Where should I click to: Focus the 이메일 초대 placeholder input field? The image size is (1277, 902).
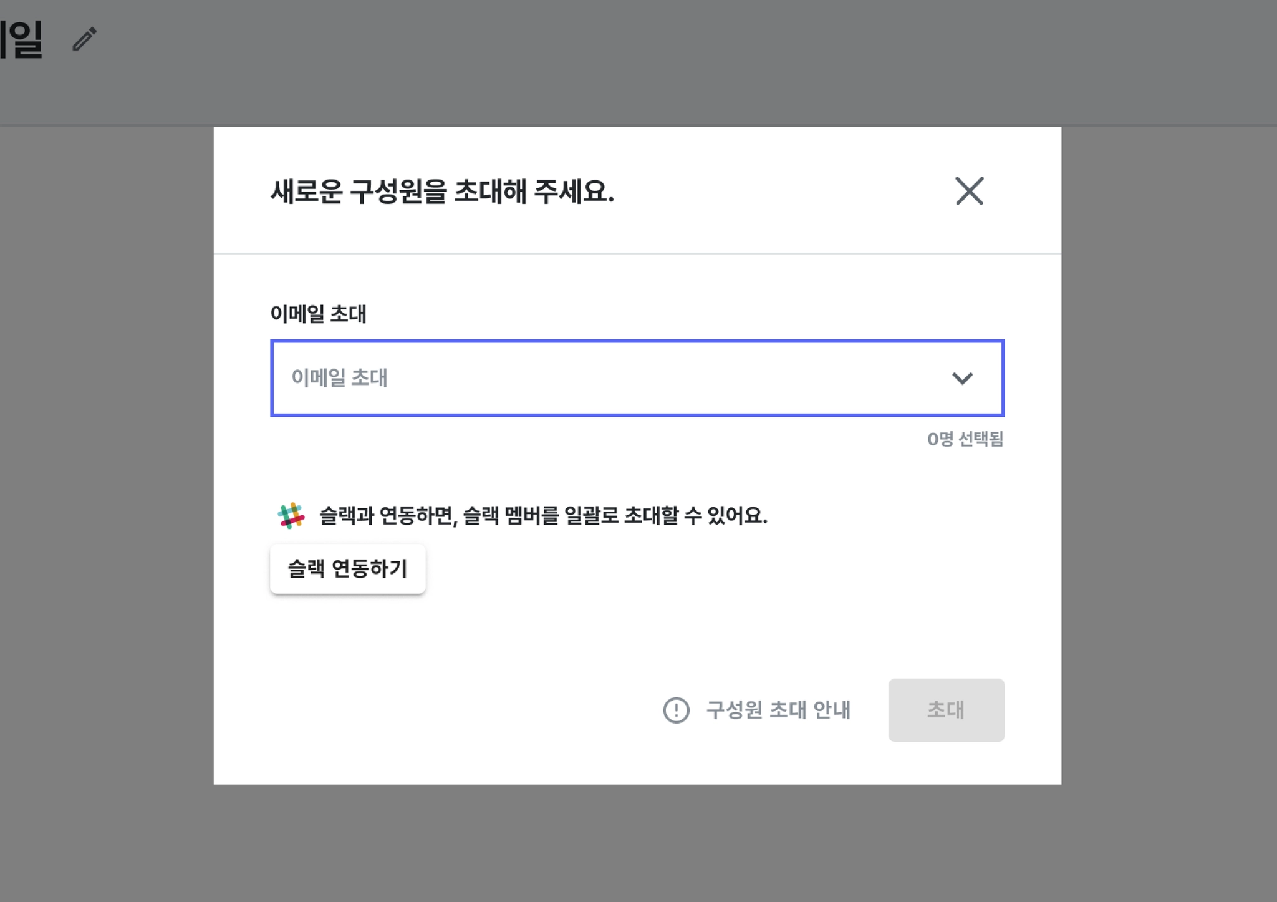coord(637,378)
